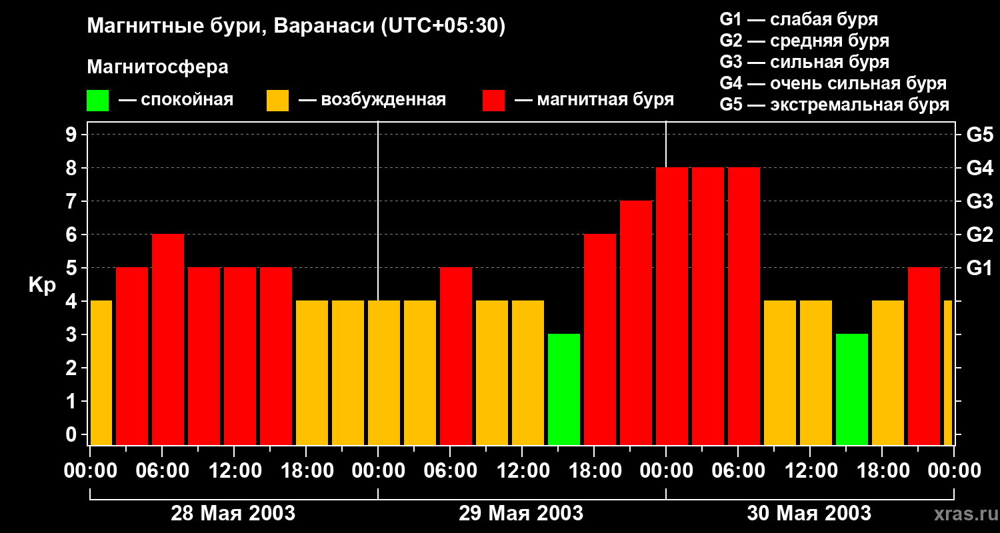1000x533 pixels.
Task: Click the right-axis storm level 'G3'
Action: pos(979,202)
